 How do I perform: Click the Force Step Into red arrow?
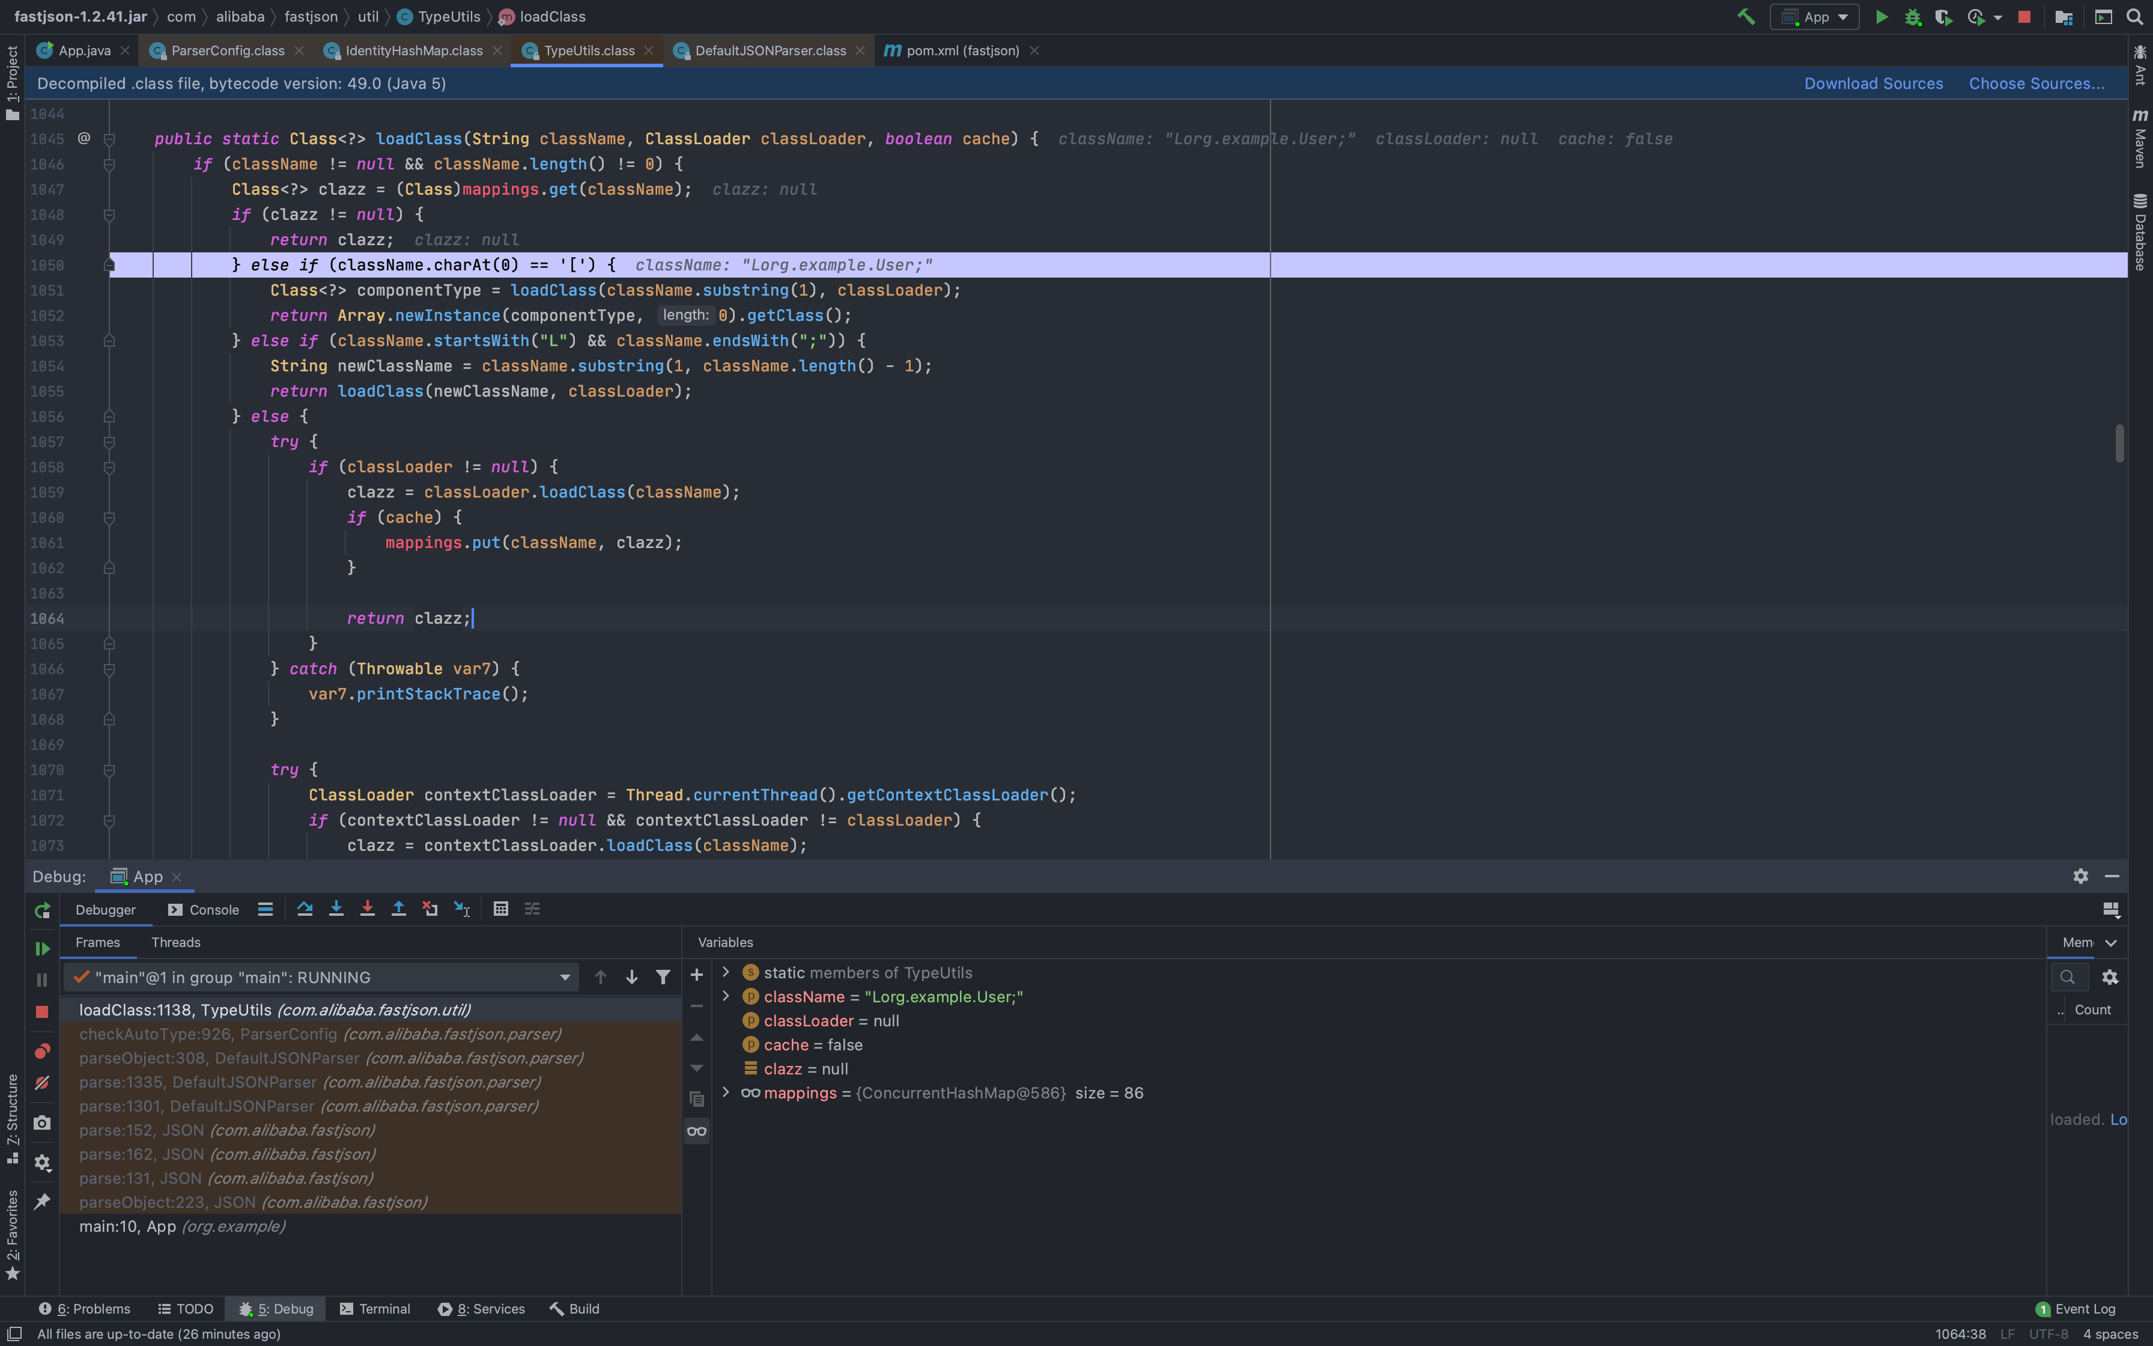coord(368,909)
